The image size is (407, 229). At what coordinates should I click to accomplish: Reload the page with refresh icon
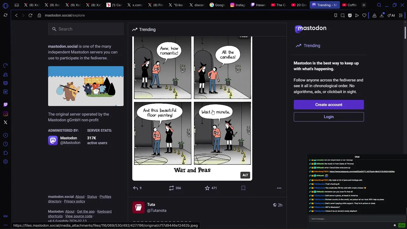click(x=31, y=15)
